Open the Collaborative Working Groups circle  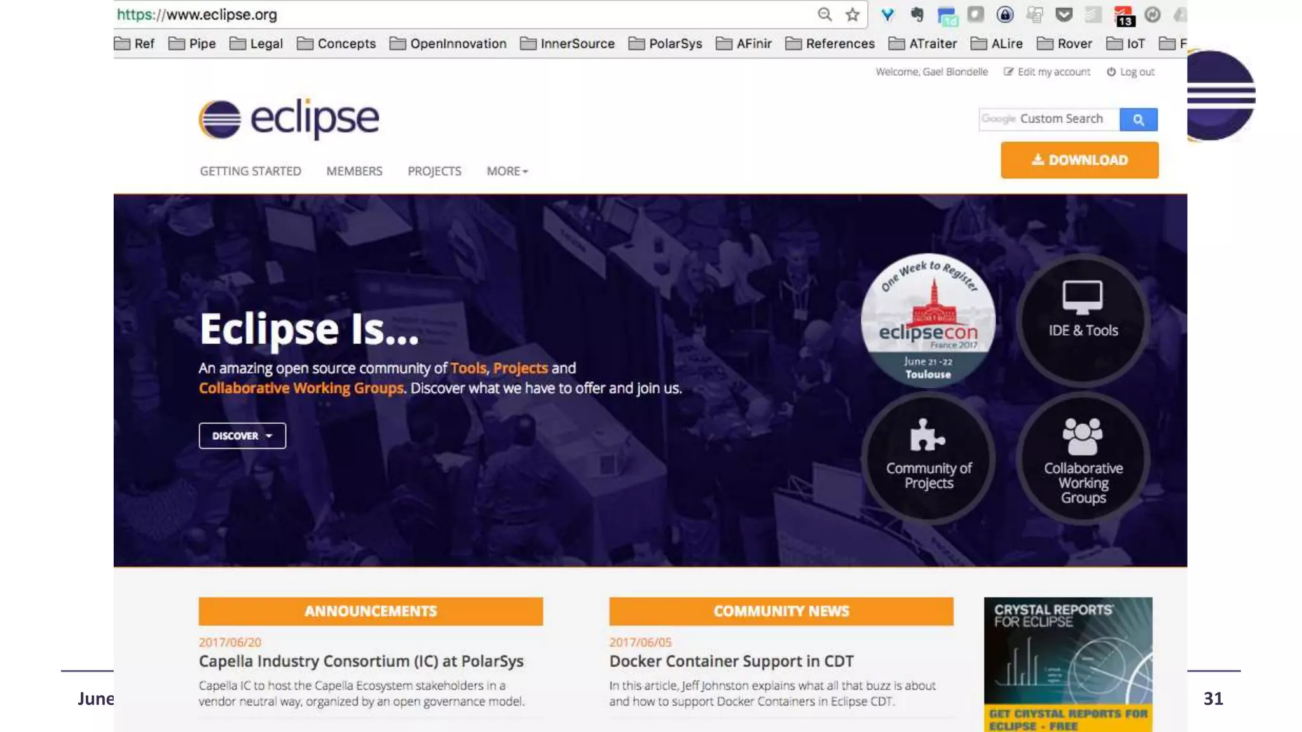[x=1083, y=458]
